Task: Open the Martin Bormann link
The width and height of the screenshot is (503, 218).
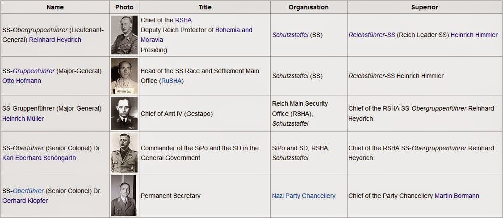Action: (457, 196)
